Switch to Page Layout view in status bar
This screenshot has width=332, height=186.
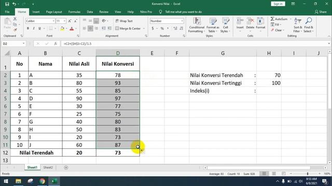pyautogui.click(x=274, y=174)
